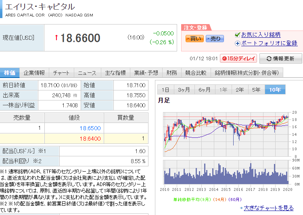Click the 高値 value 18.7550

tap(136, 95)
